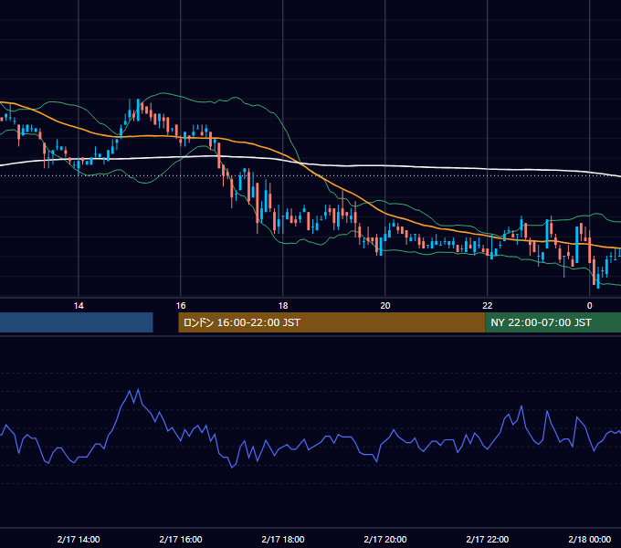
Task: Click the price axis label 22
Action: [x=487, y=306]
